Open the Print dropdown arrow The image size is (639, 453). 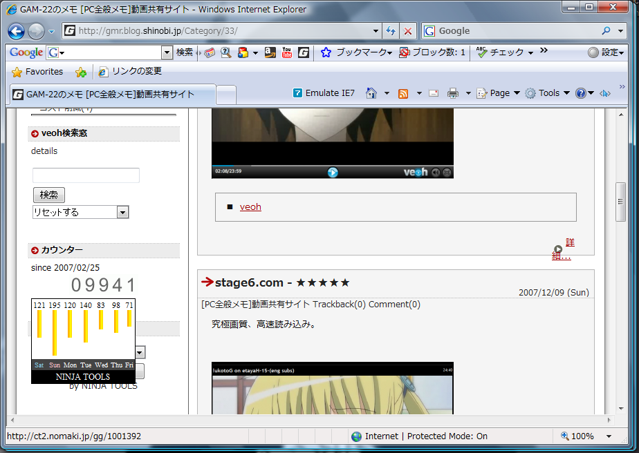click(468, 93)
